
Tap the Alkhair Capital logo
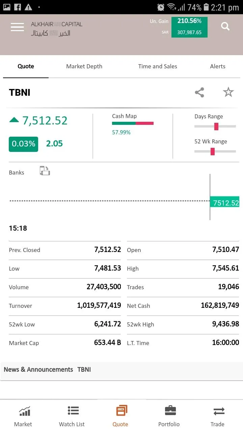57,28
